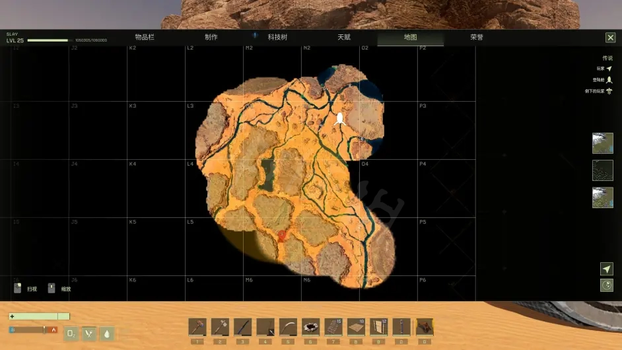Select the top snowy terrain map thumbnail

tap(602, 143)
